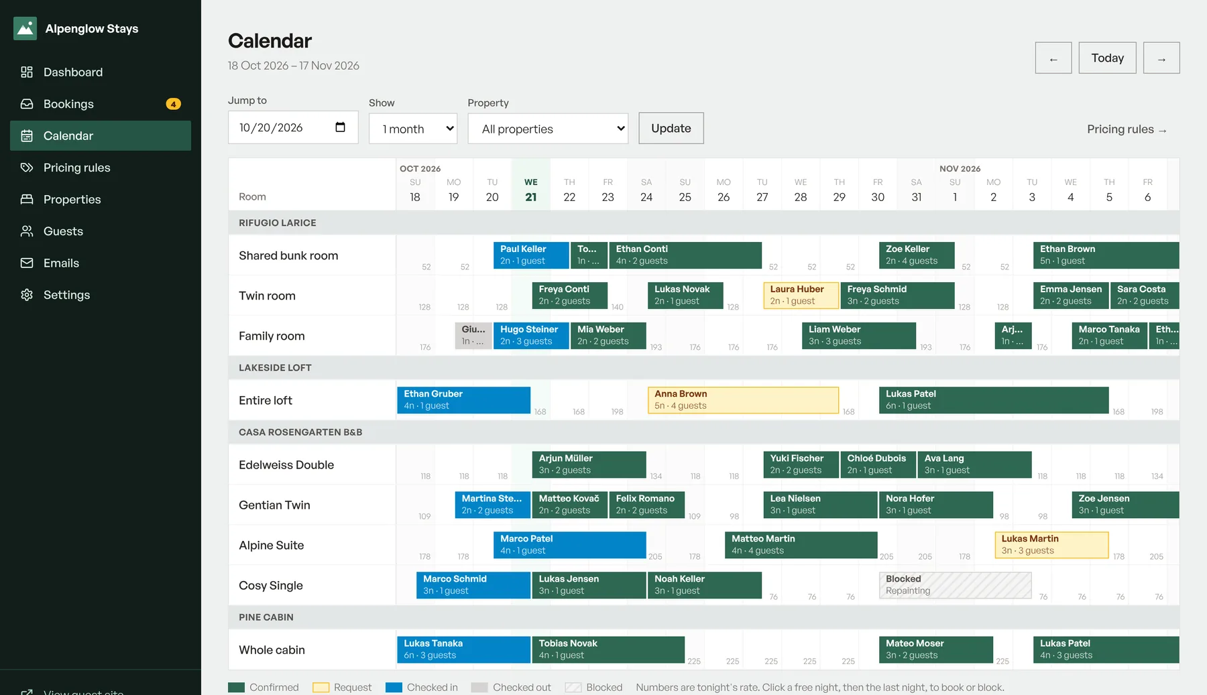Click the Emails envelope icon
The height and width of the screenshot is (695, 1207).
click(27, 263)
